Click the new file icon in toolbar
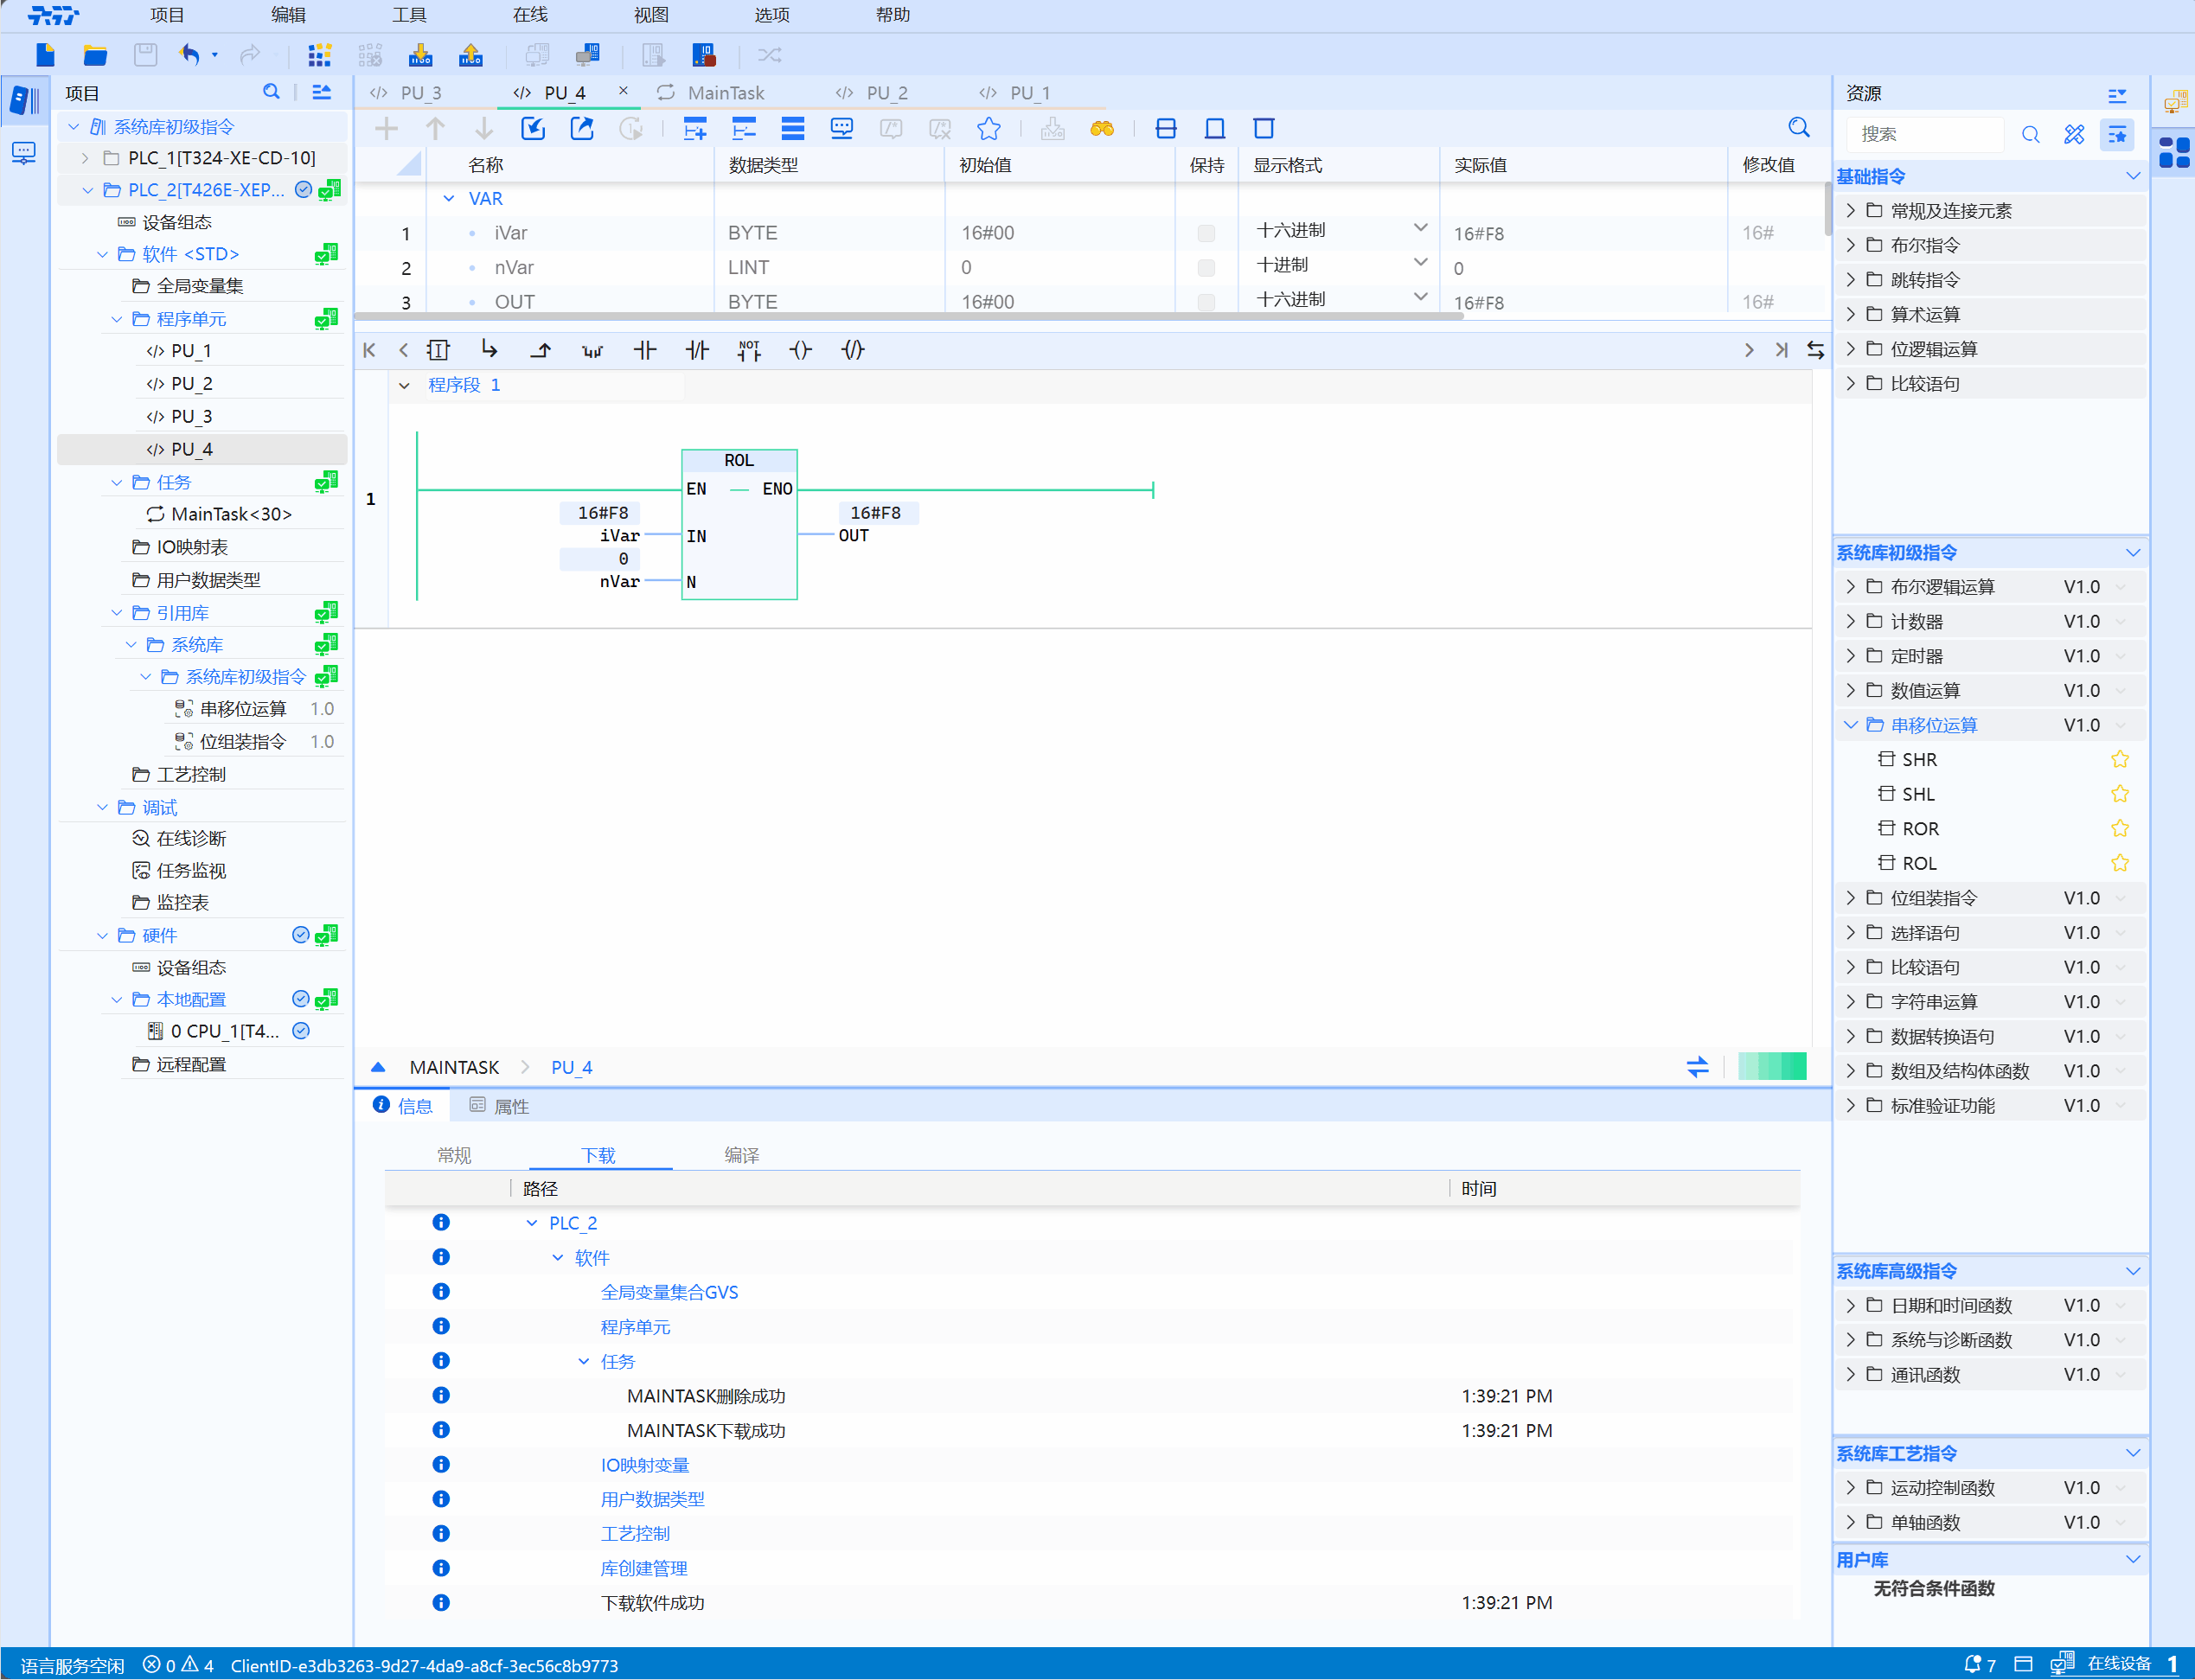Image resolution: width=2195 pixels, height=1680 pixels. coord(45,55)
